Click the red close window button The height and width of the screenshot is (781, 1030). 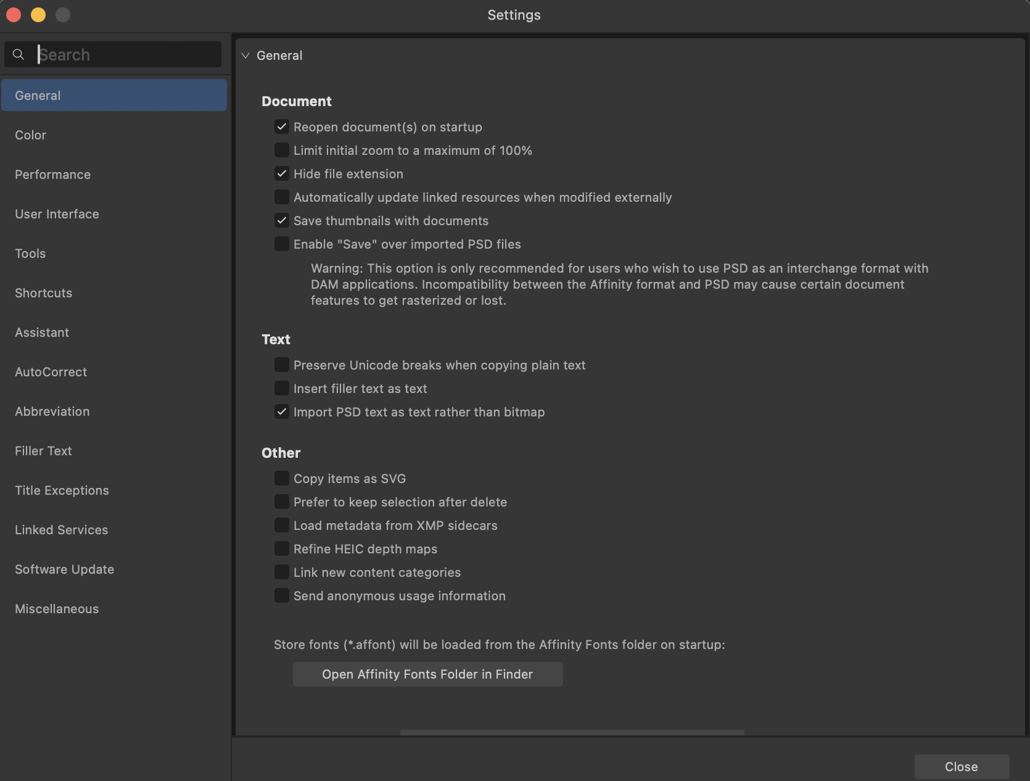click(14, 15)
